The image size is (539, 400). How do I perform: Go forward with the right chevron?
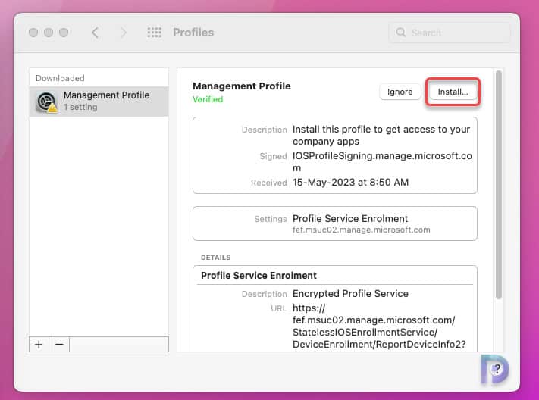pyautogui.click(x=124, y=33)
